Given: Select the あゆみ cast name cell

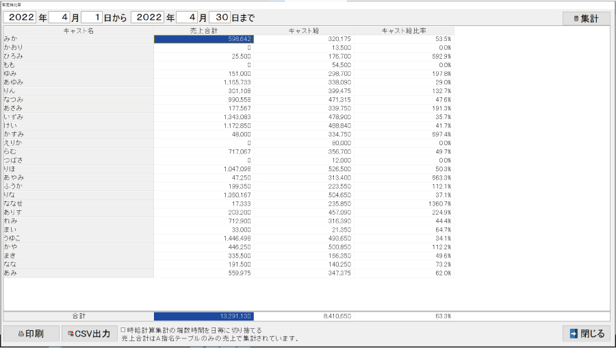Looking at the screenshot, I should [78, 82].
